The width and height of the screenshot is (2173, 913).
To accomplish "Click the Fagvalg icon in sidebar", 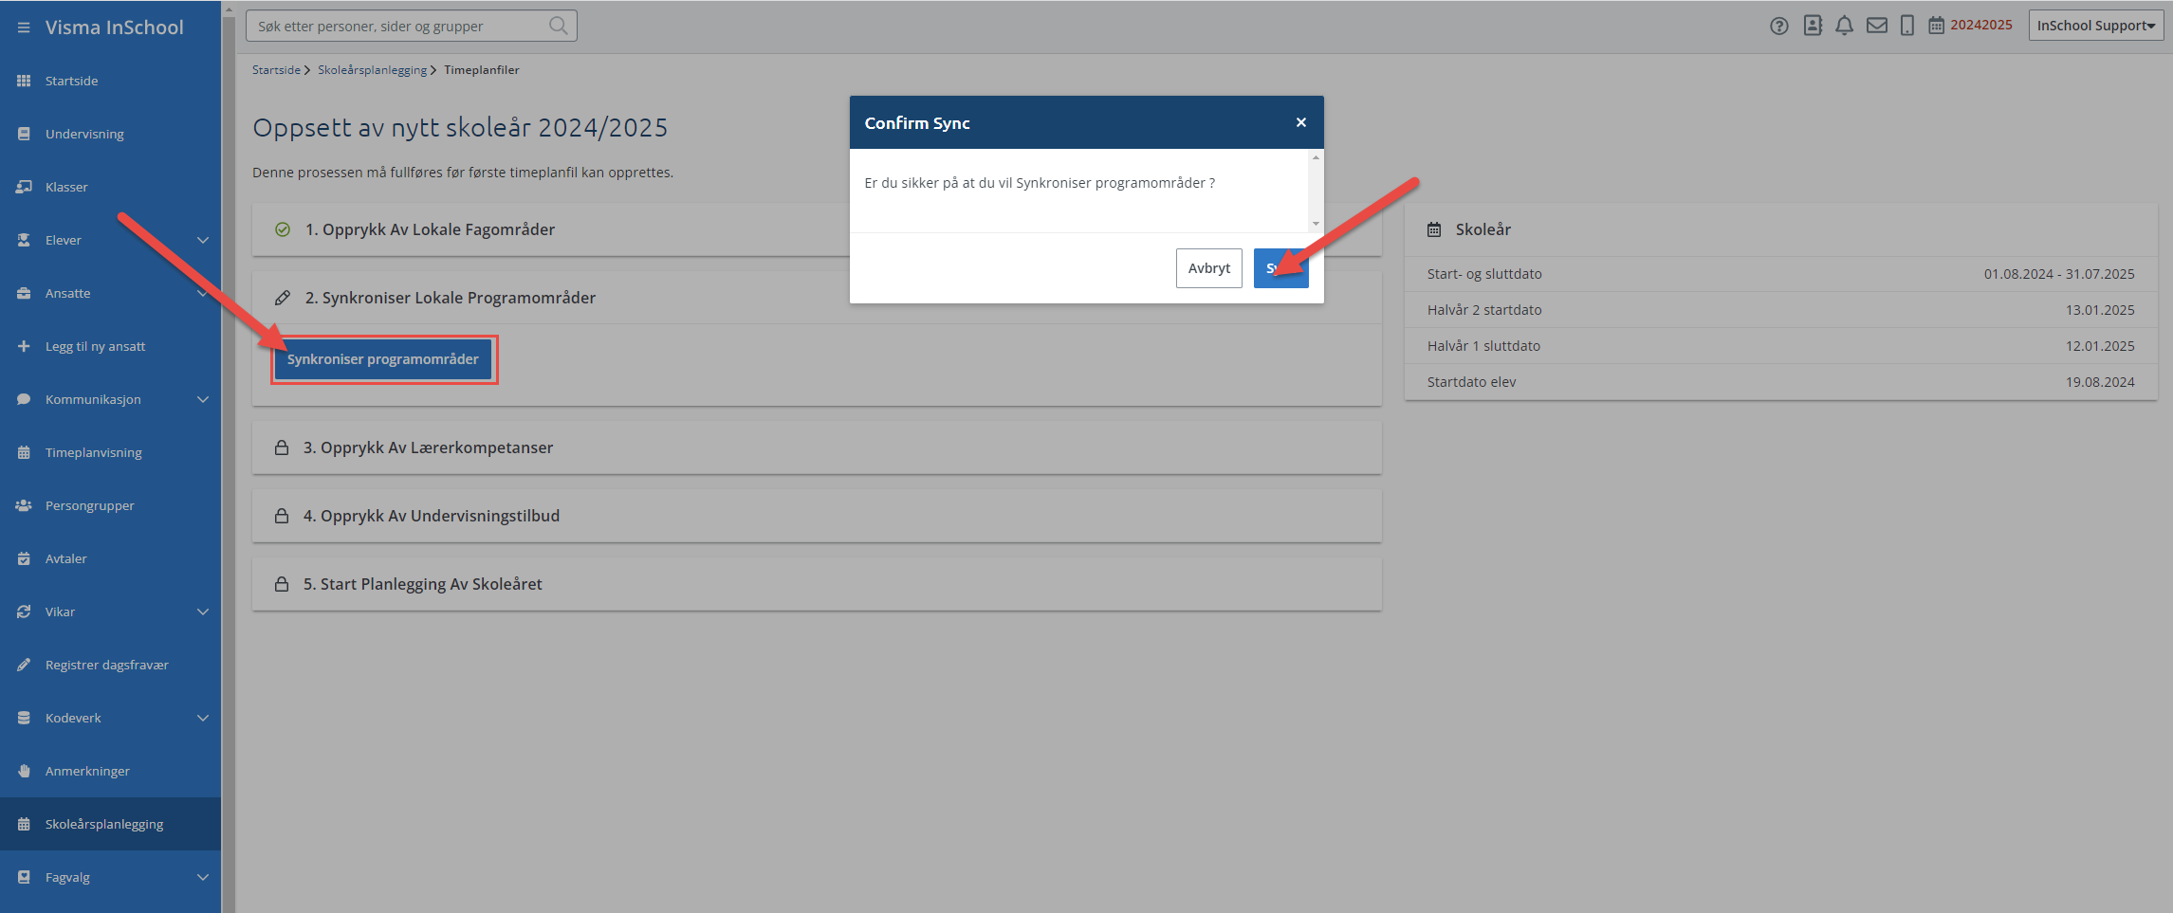I will coord(24,877).
